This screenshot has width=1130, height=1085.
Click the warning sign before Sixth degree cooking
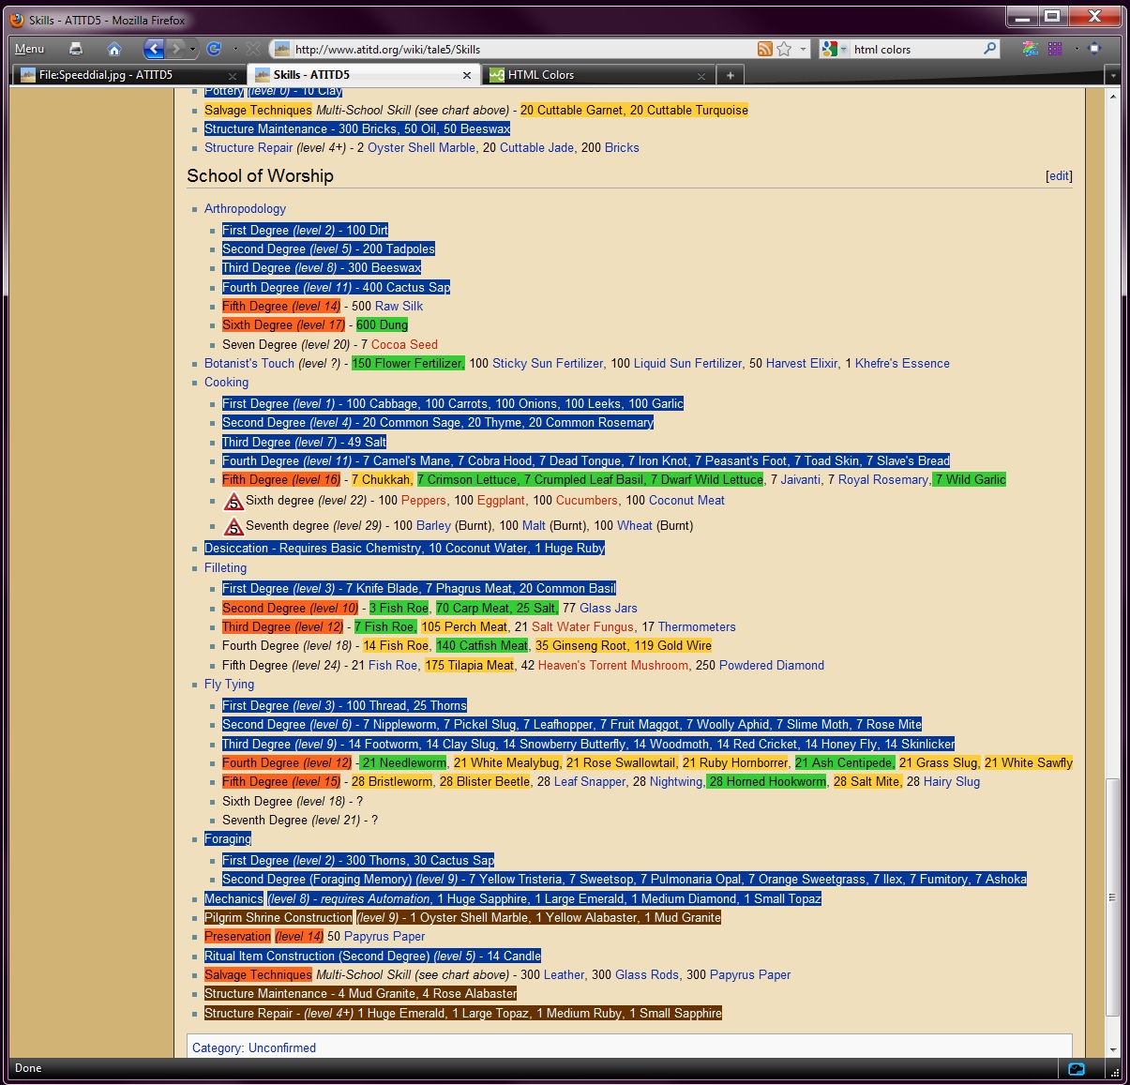point(234,501)
